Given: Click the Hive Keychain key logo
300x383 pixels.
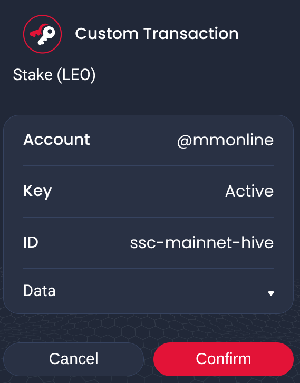Looking at the screenshot, I should click(42, 34).
